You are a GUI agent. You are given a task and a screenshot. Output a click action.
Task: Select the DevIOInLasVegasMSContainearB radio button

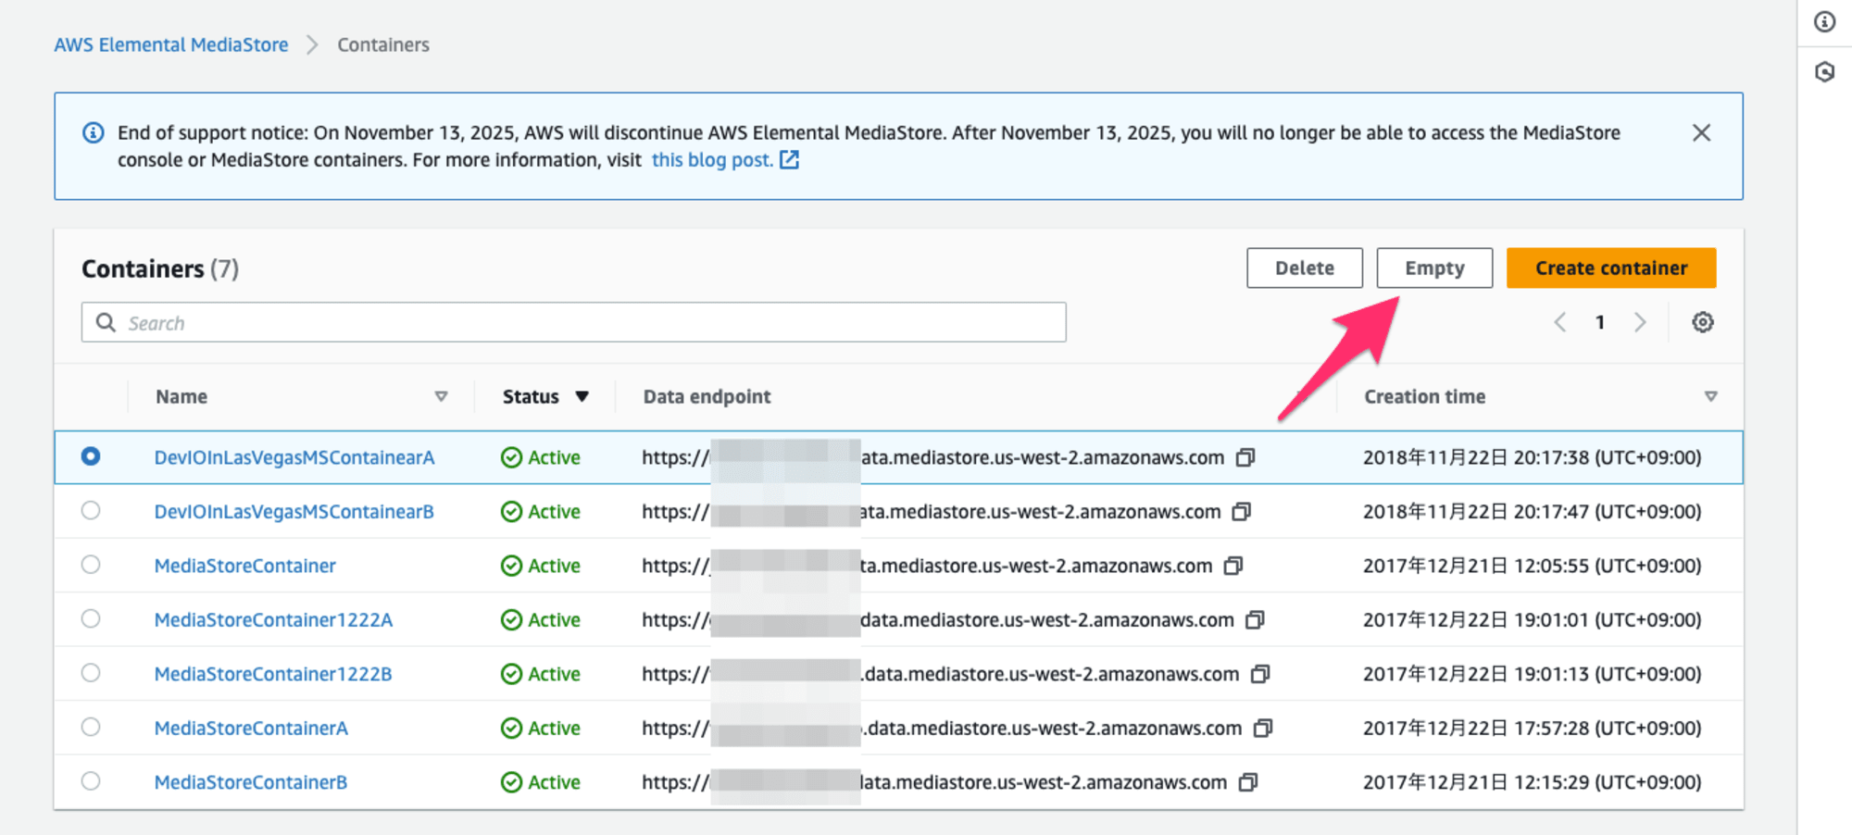(x=91, y=510)
